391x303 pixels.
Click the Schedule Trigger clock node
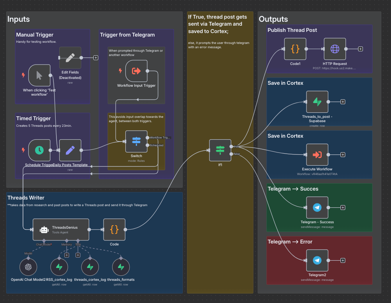coord(39,150)
